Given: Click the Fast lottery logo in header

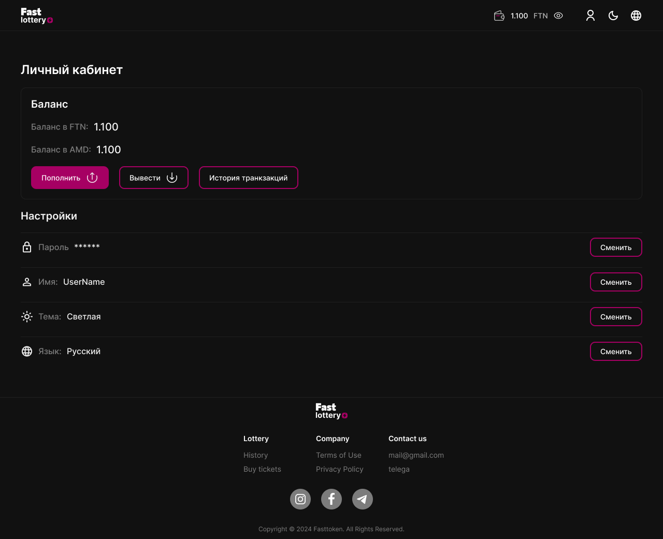Looking at the screenshot, I should (x=37, y=16).
